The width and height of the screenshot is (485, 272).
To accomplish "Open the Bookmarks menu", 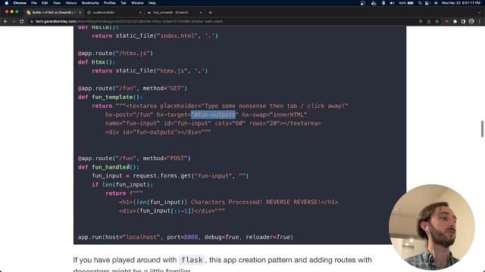I will click(90, 3).
